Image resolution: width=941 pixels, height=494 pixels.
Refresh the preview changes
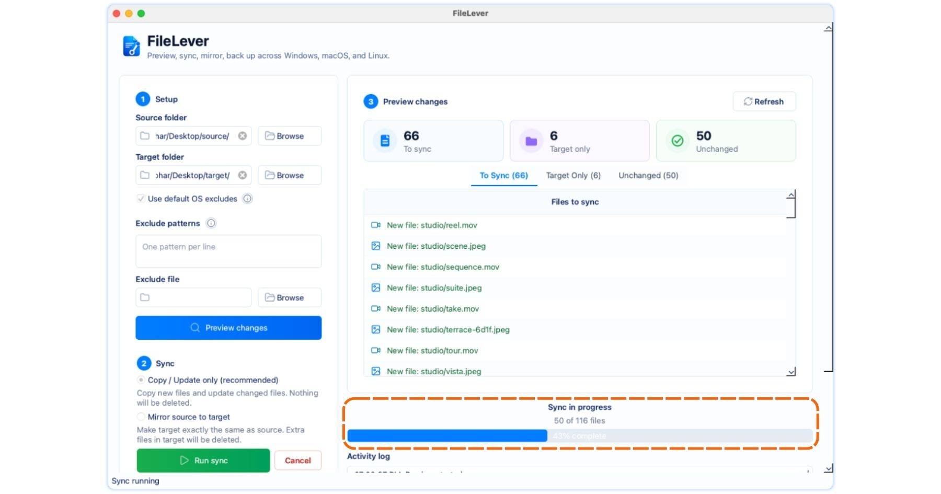coord(764,101)
